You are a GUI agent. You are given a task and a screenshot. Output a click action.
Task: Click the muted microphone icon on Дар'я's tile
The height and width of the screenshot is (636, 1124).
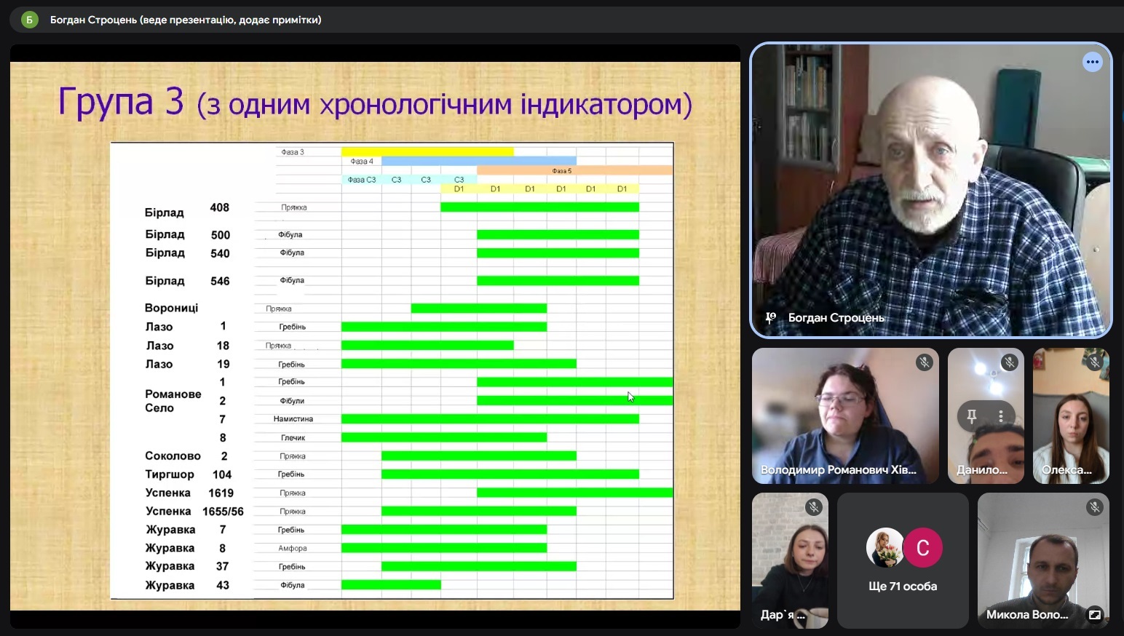tap(814, 506)
